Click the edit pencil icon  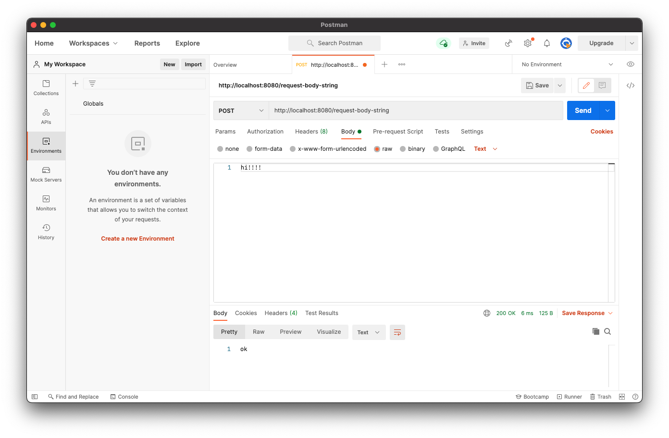pos(586,85)
